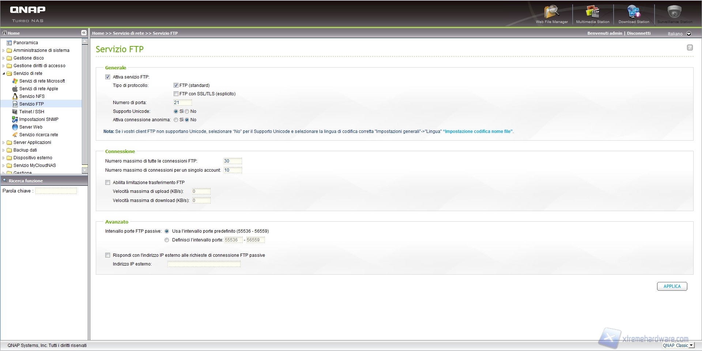Open Web File Manager icon

coord(551,14)
